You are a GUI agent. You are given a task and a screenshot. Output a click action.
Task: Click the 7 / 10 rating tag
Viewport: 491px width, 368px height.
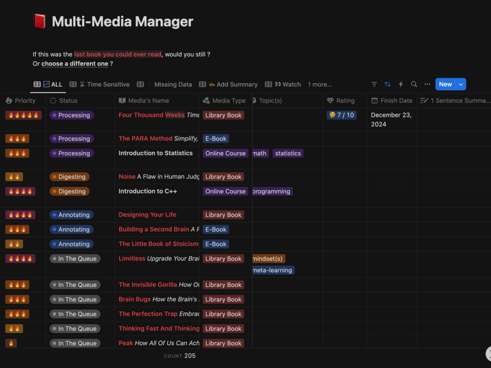[x=342, y=115]
